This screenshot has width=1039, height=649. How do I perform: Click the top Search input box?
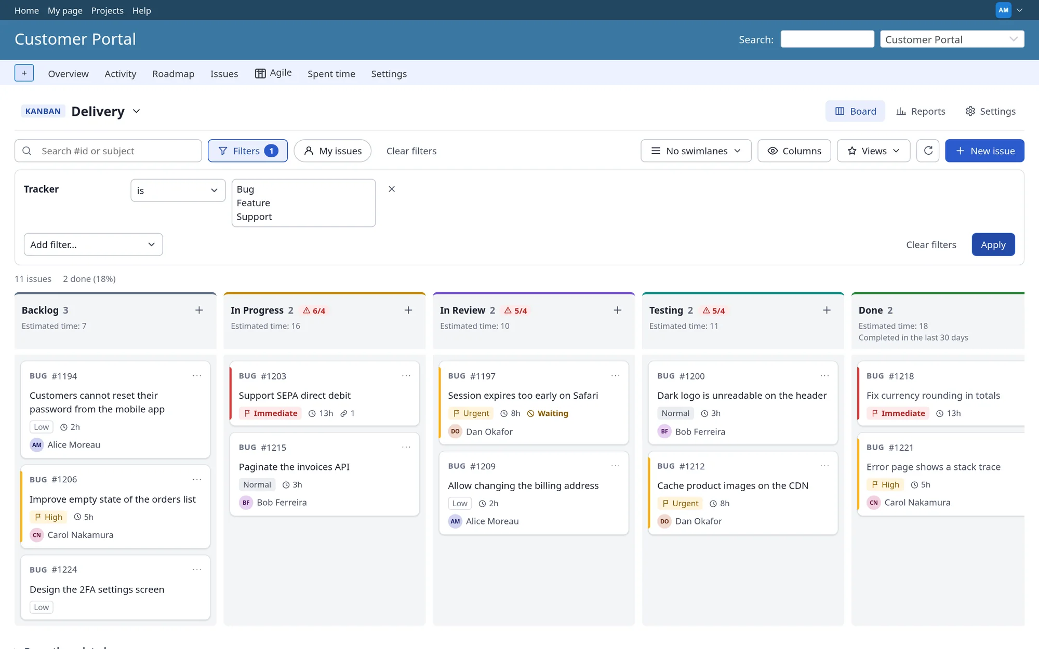(x=827, y=39)
